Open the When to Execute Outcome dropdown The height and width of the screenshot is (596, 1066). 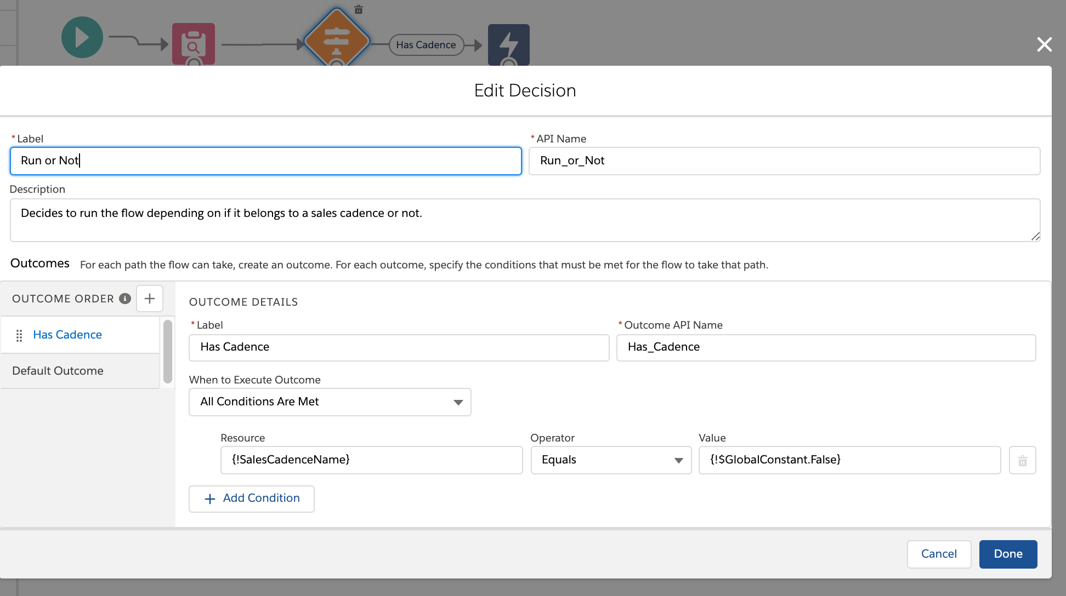coord(330,402)
